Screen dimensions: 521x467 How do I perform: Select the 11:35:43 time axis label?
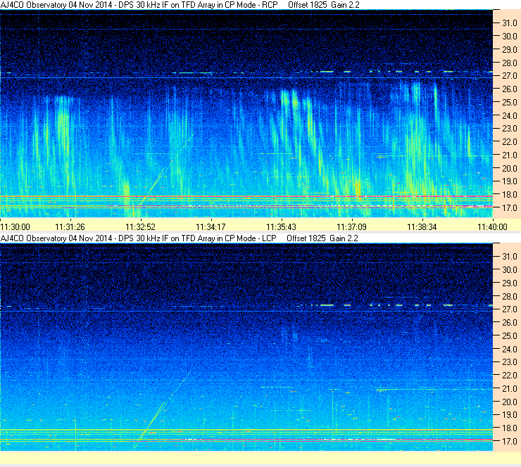(281, 227)
